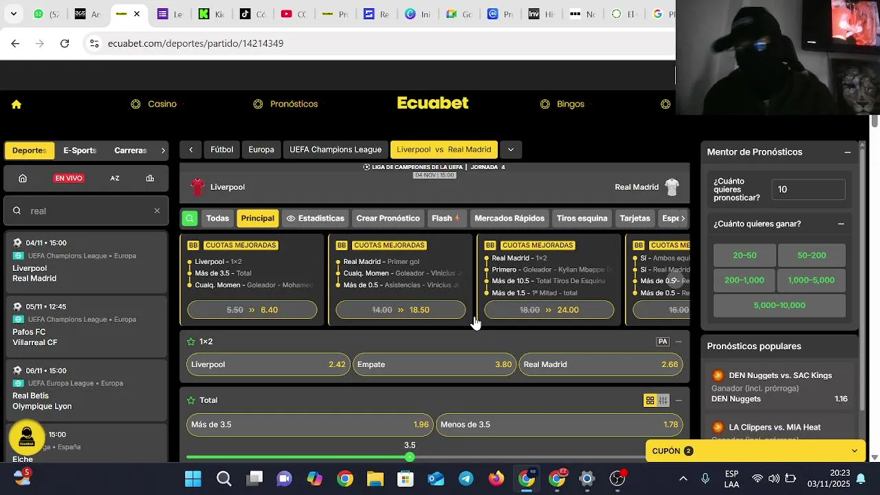Select Fútbol breadcrumb

221,150
